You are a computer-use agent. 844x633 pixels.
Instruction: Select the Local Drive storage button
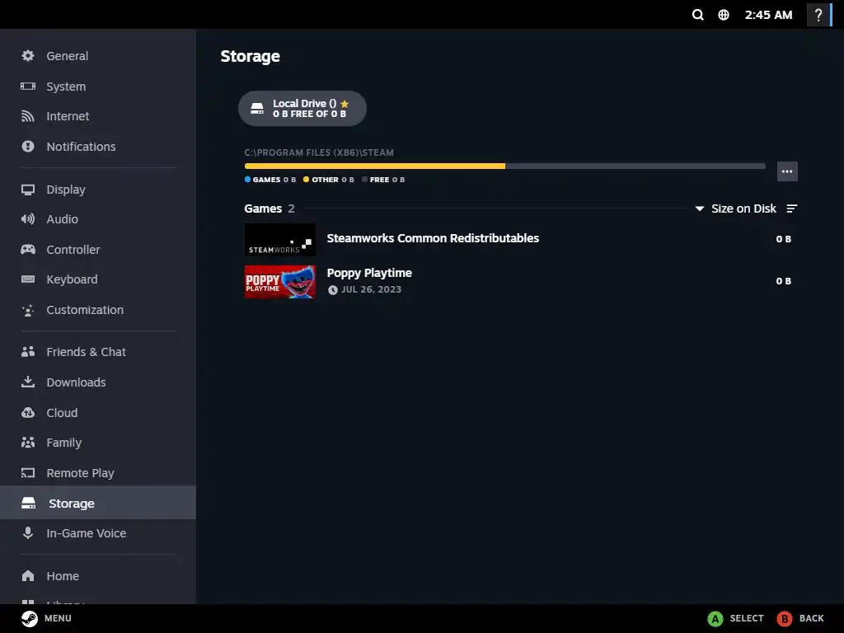[302, 108]
